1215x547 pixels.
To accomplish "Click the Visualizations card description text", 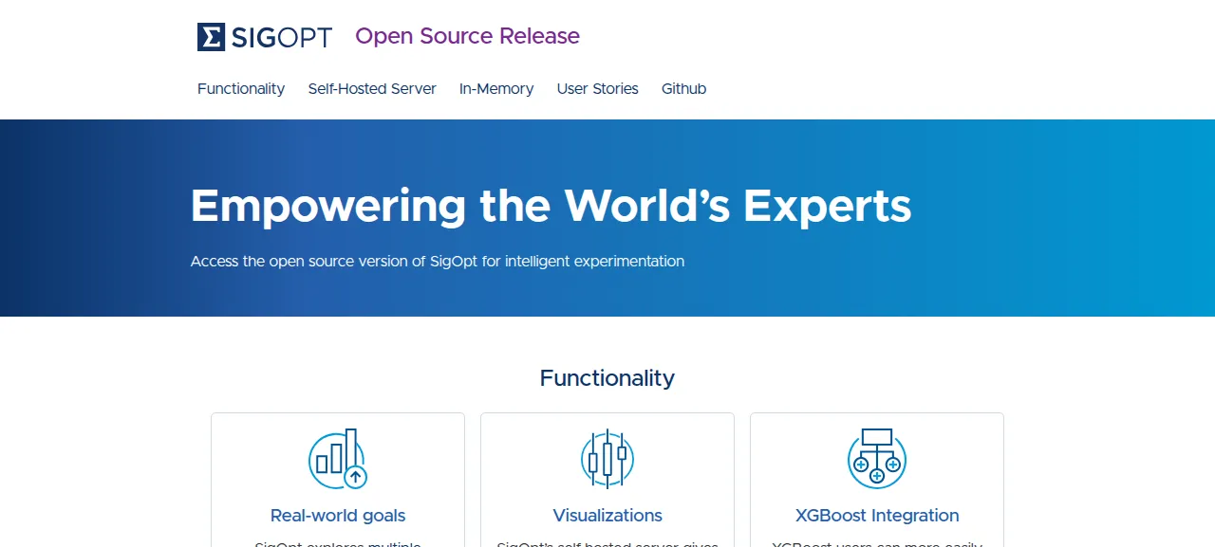I will coord(607,543).
